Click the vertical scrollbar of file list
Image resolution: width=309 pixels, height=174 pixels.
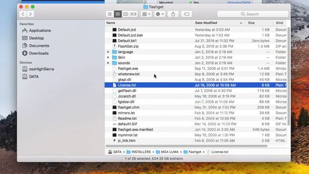pyautogui.click(x=289, y=76)
